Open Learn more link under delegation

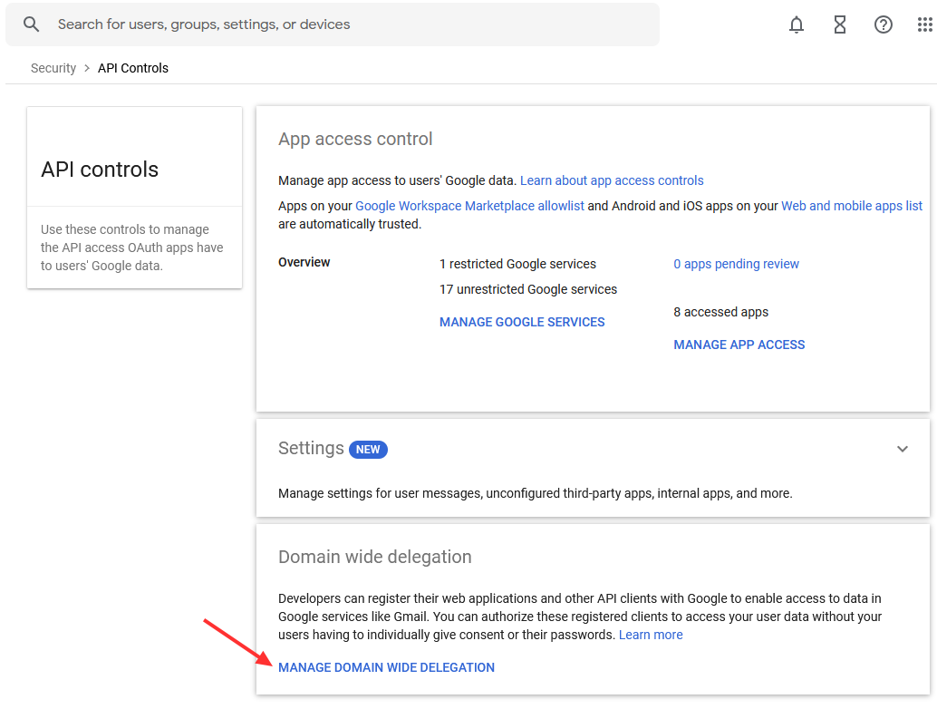pyautogui.click(x=651, y=635)
